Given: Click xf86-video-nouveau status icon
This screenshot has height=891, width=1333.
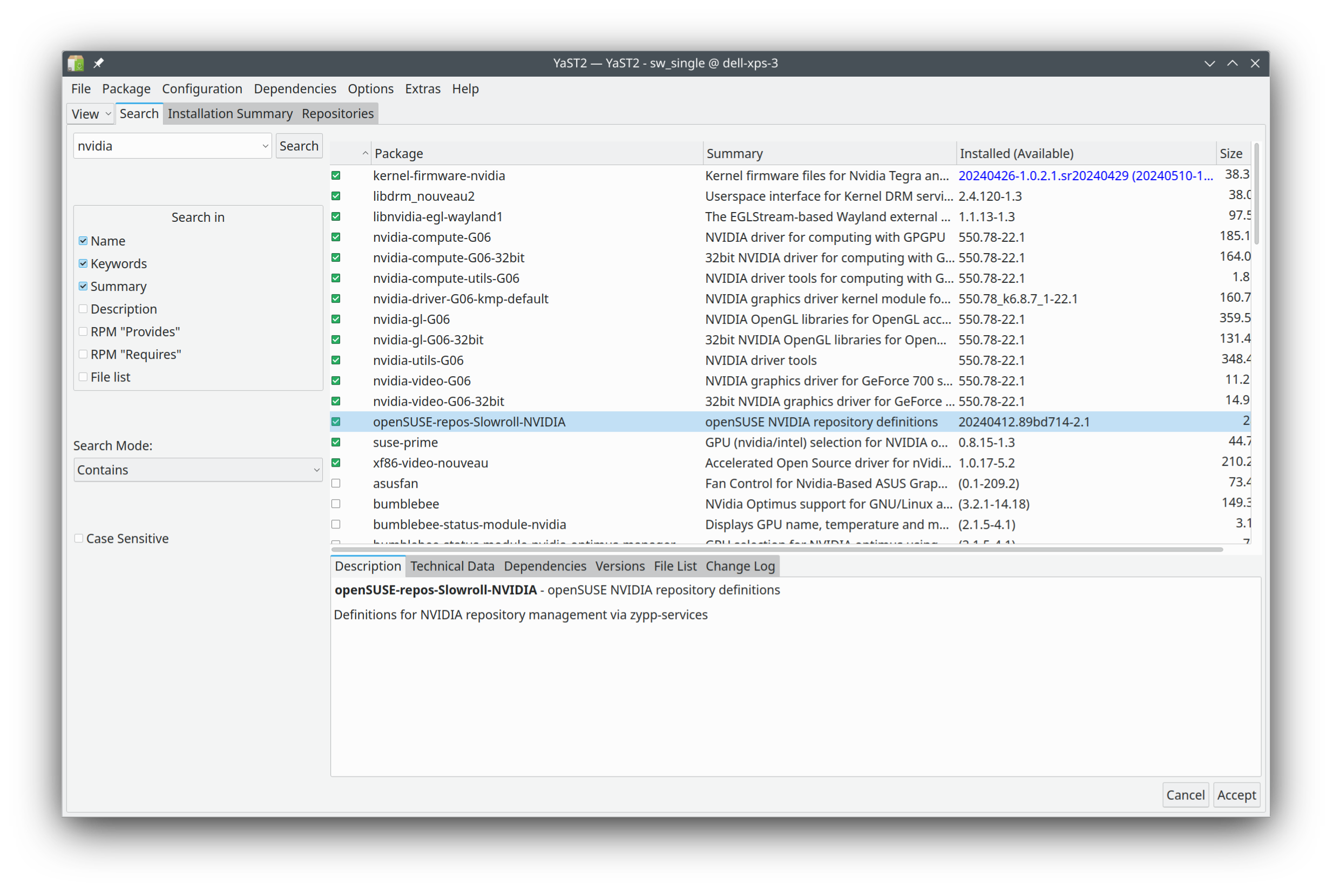Looking at the screenshot, I should (x=336, y=462).
